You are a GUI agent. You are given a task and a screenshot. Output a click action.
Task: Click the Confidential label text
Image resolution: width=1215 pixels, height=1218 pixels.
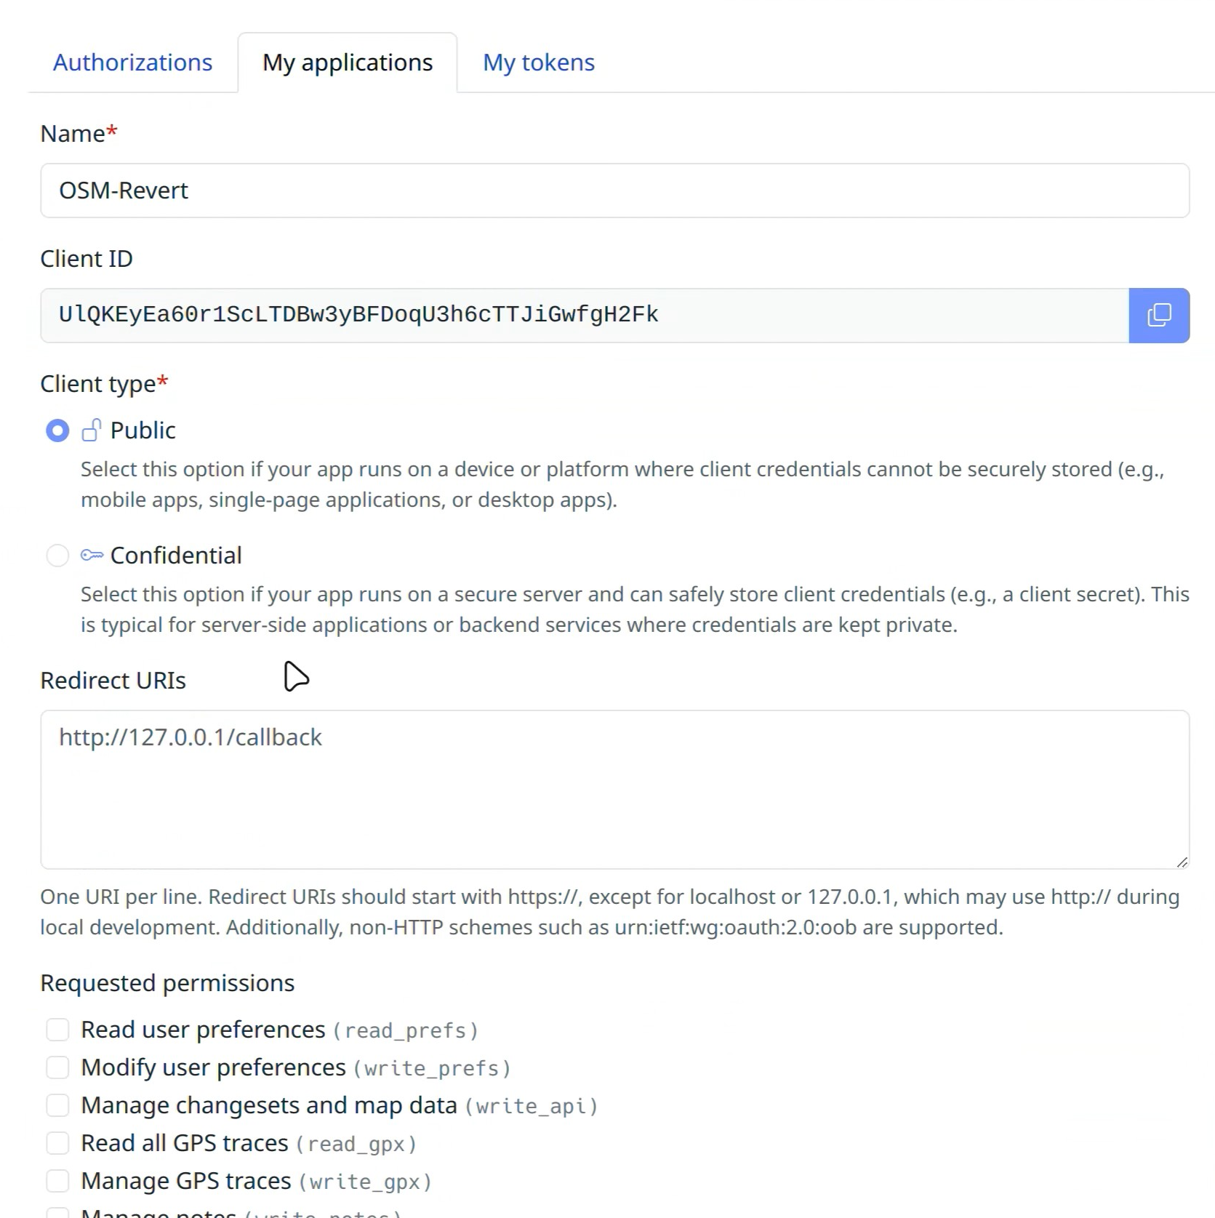[176, 556]
